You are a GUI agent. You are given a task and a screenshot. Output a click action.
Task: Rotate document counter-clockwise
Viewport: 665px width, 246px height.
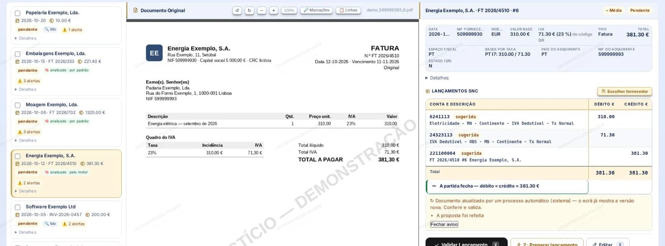237,10
